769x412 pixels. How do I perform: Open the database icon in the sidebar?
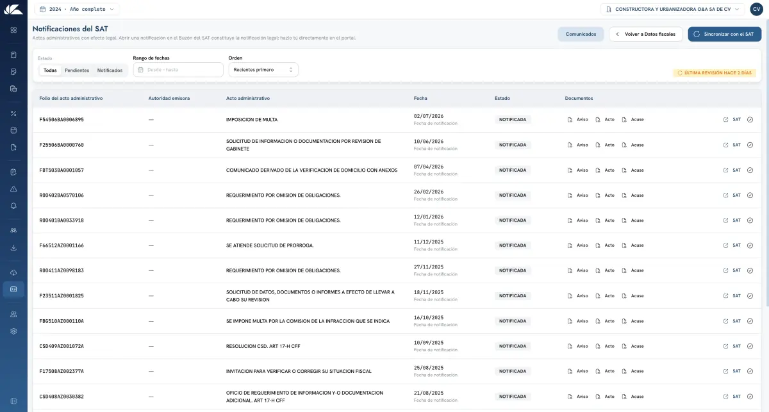[x=13, y=130]
